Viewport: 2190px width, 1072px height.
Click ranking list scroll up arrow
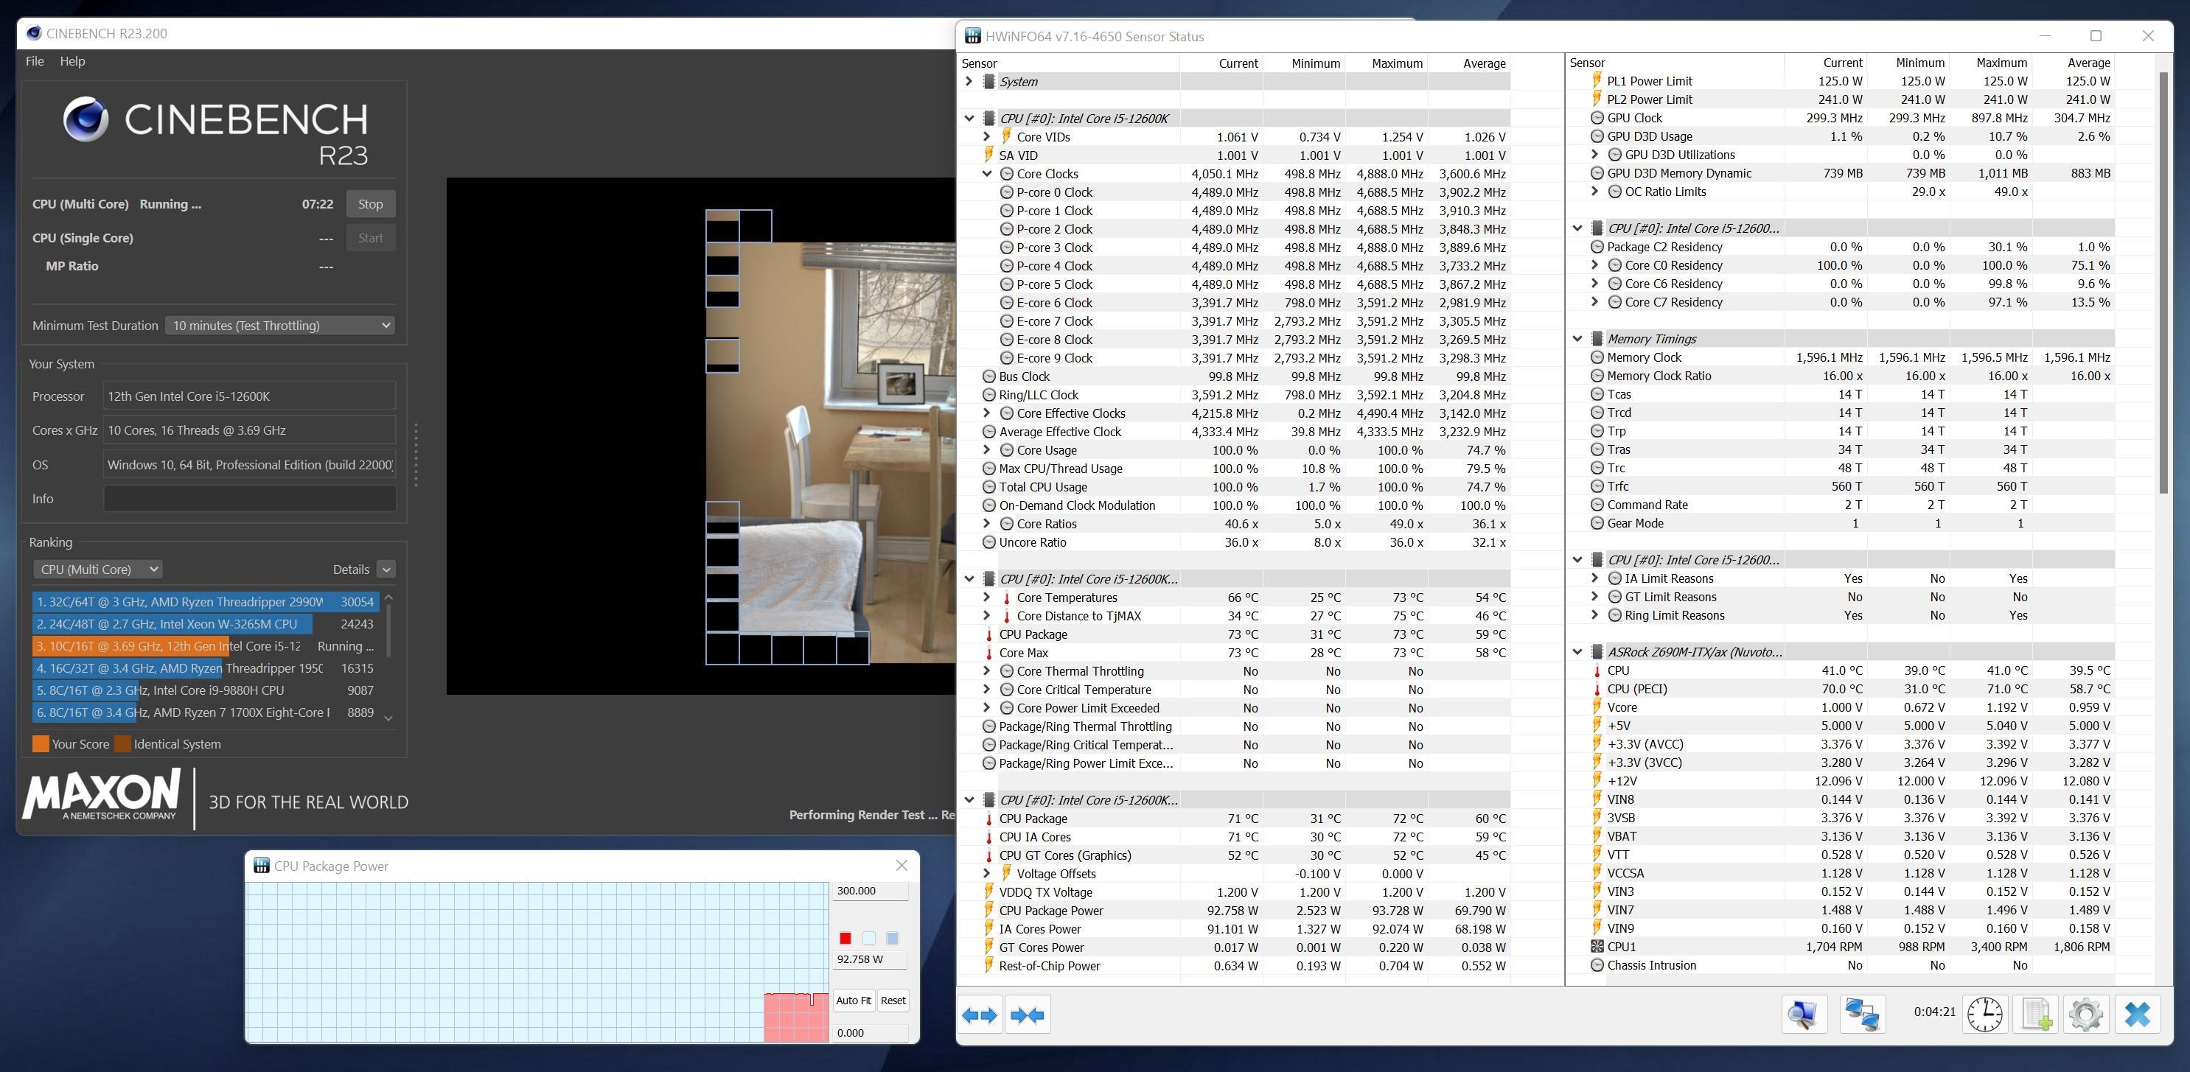pyautogui.click(x=389, y=598)
